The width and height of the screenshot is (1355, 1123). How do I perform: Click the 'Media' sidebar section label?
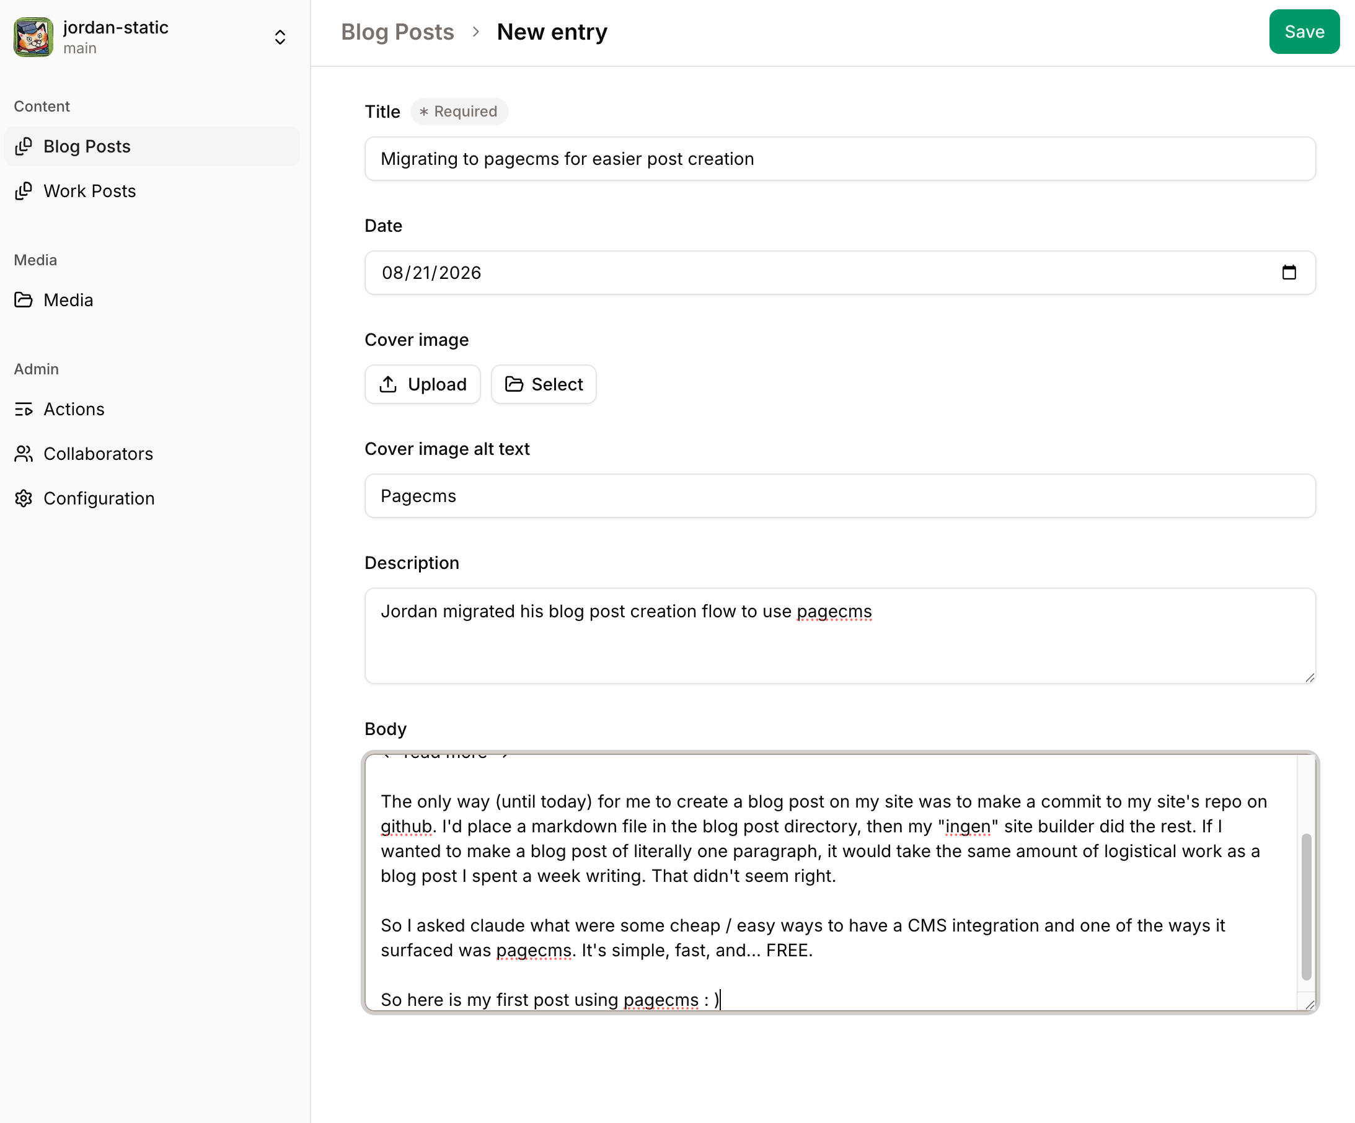tap(35, 260)
